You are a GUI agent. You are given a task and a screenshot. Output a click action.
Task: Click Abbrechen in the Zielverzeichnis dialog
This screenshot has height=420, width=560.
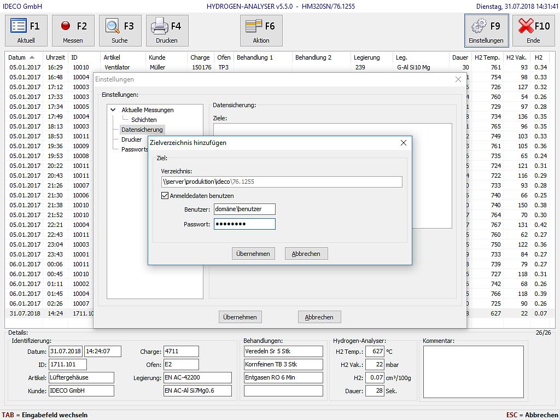tap(306, 254)
